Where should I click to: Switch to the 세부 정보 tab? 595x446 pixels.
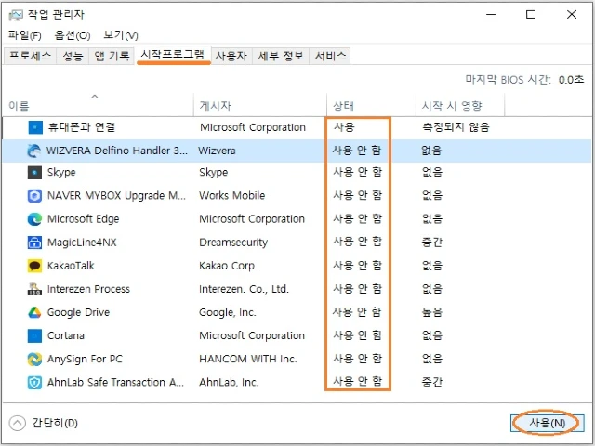(x=281, y=56)
